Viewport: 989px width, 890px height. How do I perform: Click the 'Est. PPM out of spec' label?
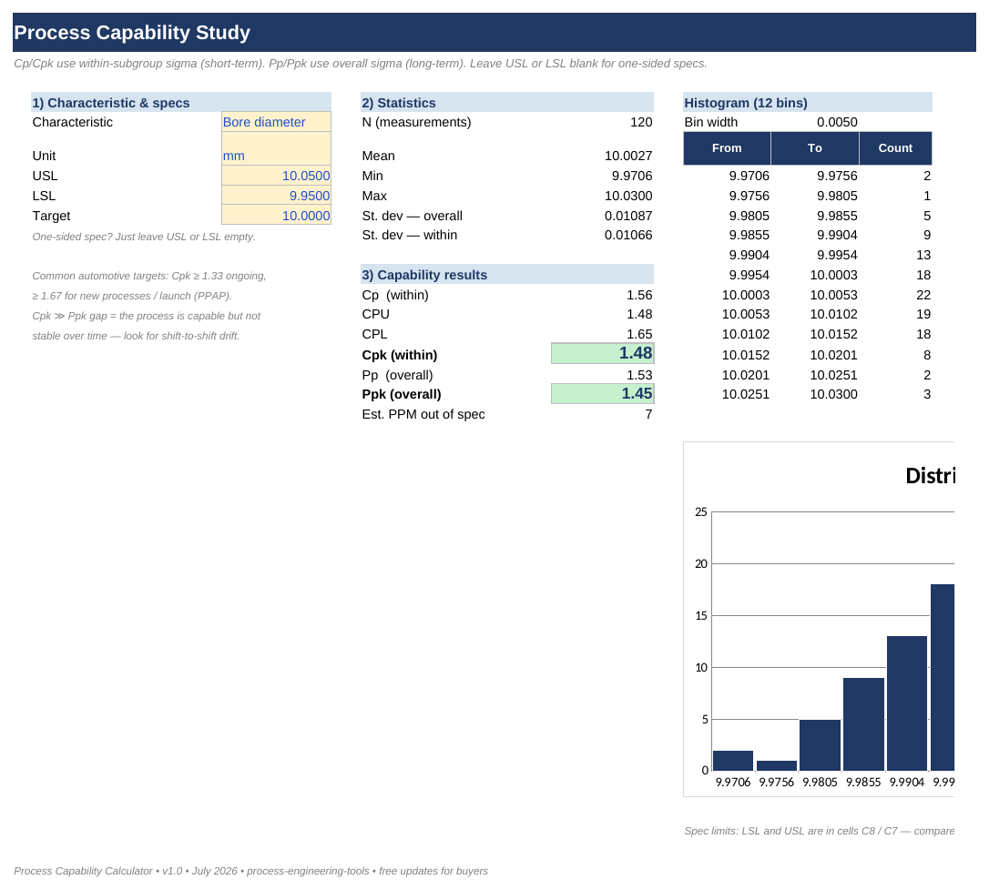point(423,414)
